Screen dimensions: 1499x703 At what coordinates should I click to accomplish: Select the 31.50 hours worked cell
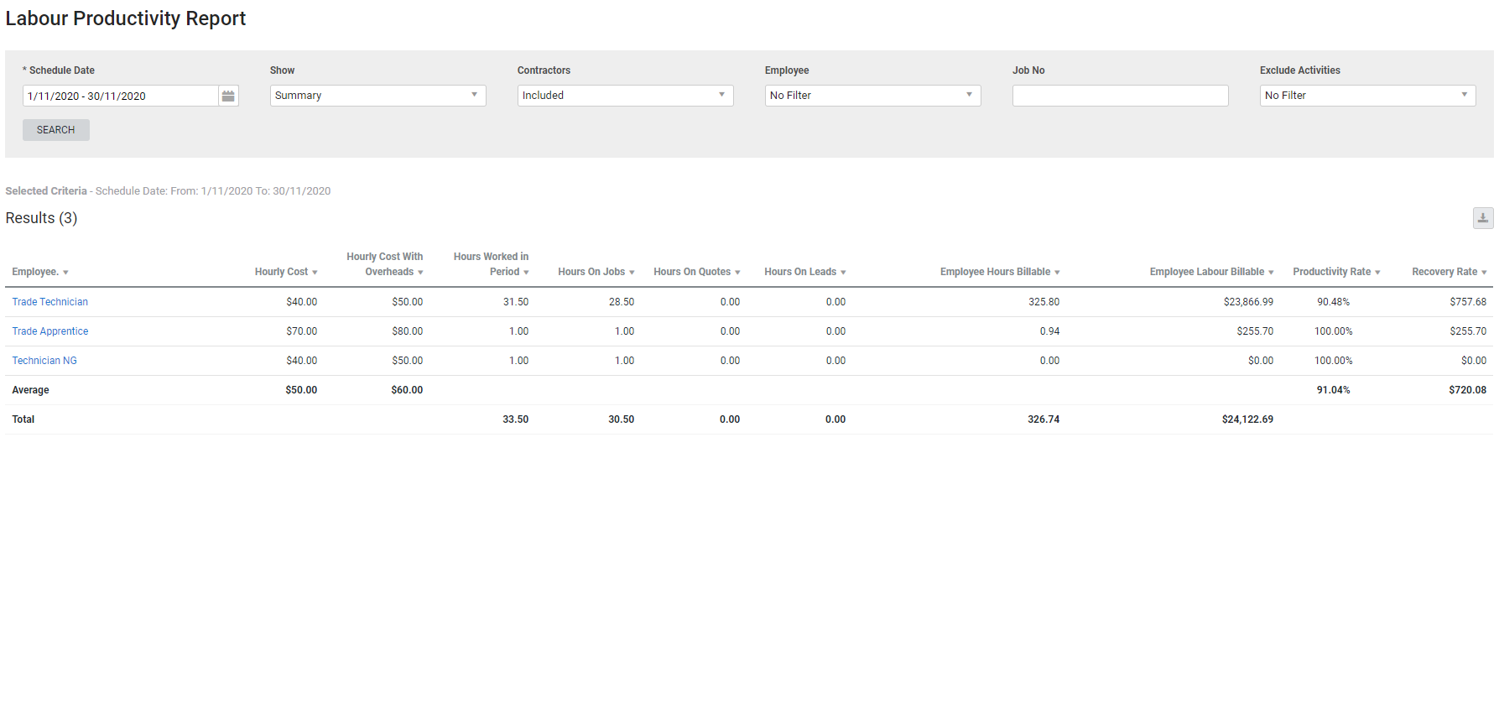point(516,302)
